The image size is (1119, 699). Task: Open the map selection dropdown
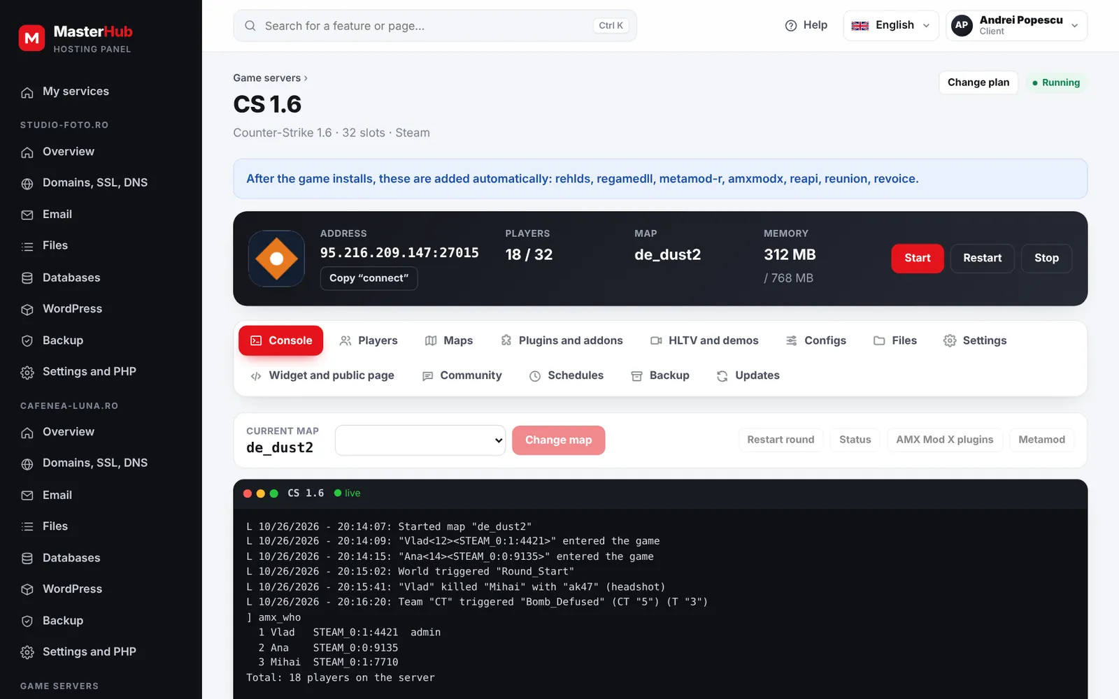[x=420, y=440]
